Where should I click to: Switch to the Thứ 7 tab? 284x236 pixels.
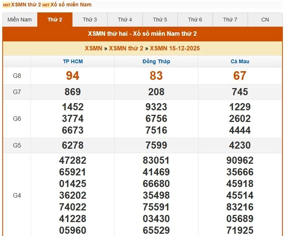click(x=230, y=20)
